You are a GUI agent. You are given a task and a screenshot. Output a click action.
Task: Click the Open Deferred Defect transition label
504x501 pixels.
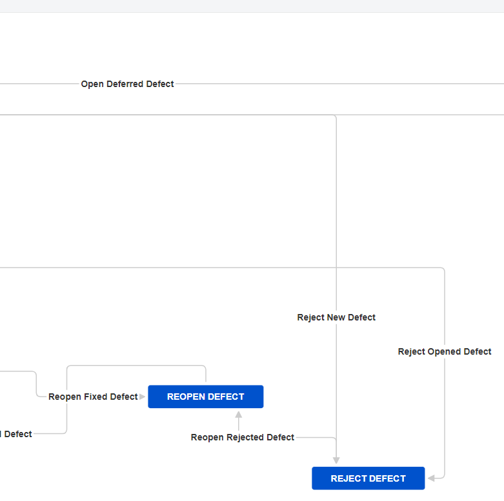tap(127, 84)
